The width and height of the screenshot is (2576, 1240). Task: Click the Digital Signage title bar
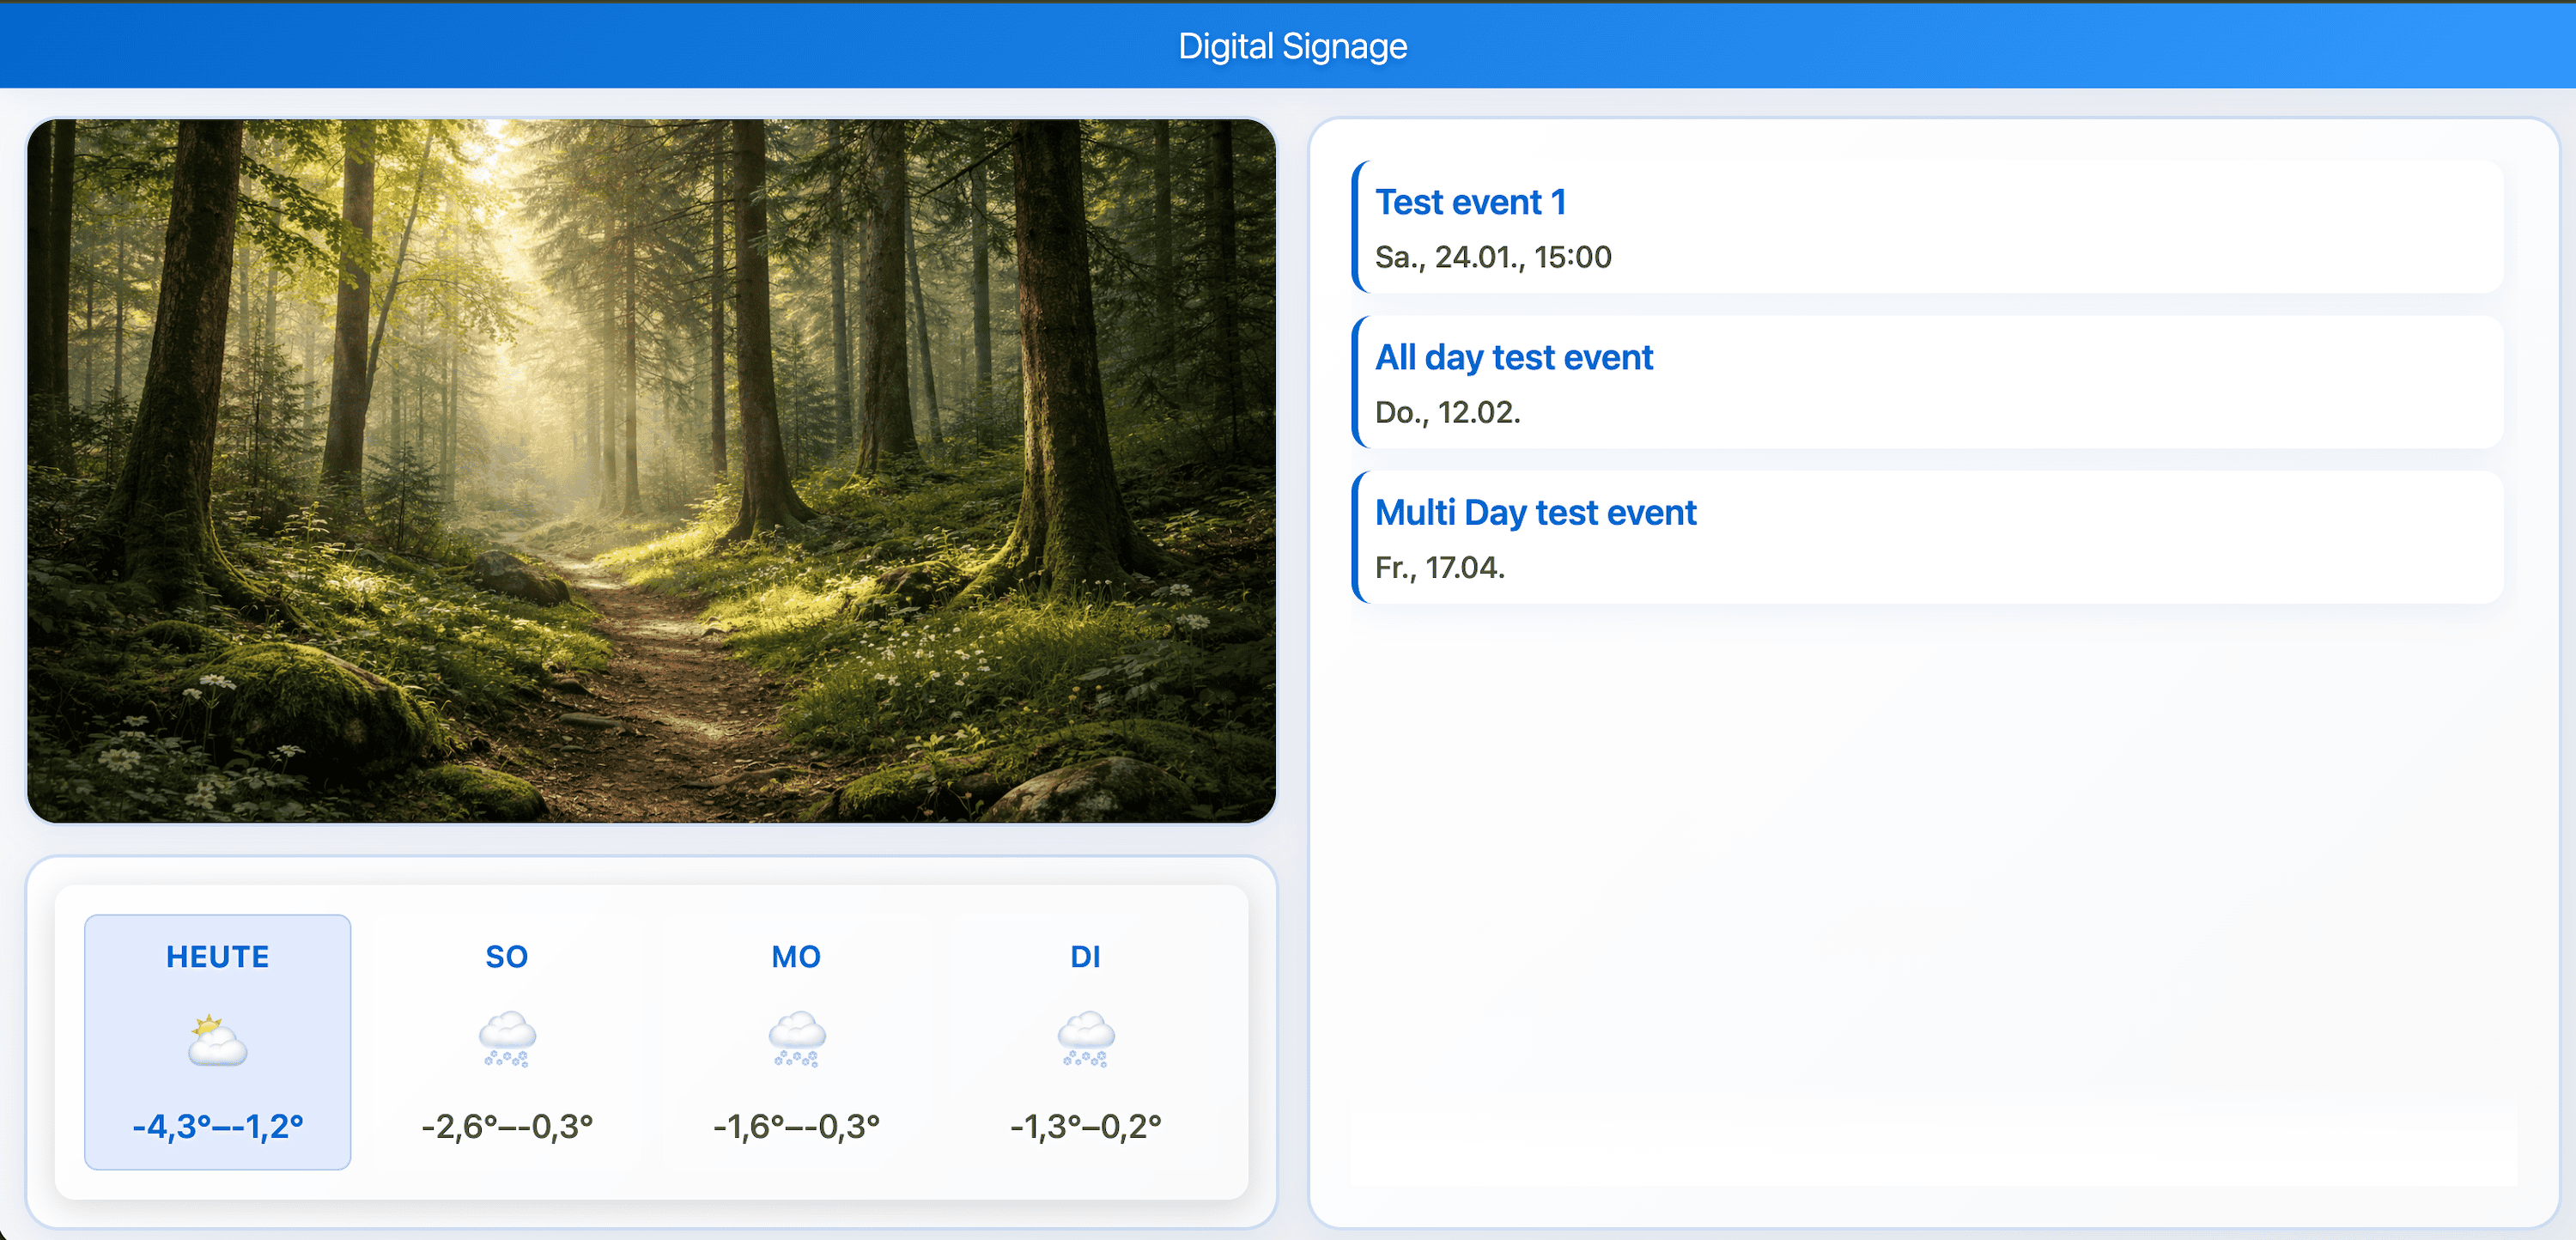pos(1292,45)
